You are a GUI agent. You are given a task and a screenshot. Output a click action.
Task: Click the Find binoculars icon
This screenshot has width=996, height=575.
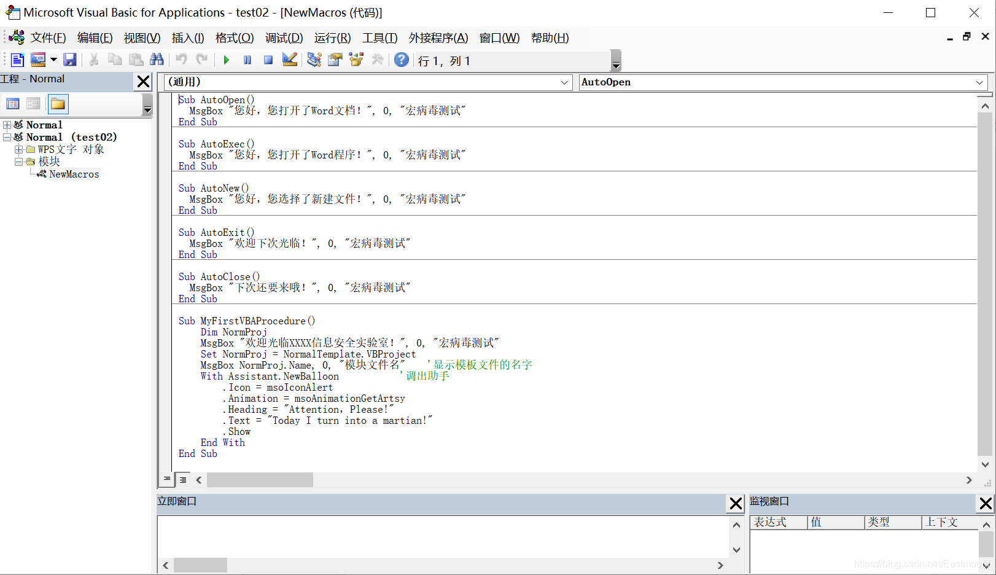coord(157,60)
